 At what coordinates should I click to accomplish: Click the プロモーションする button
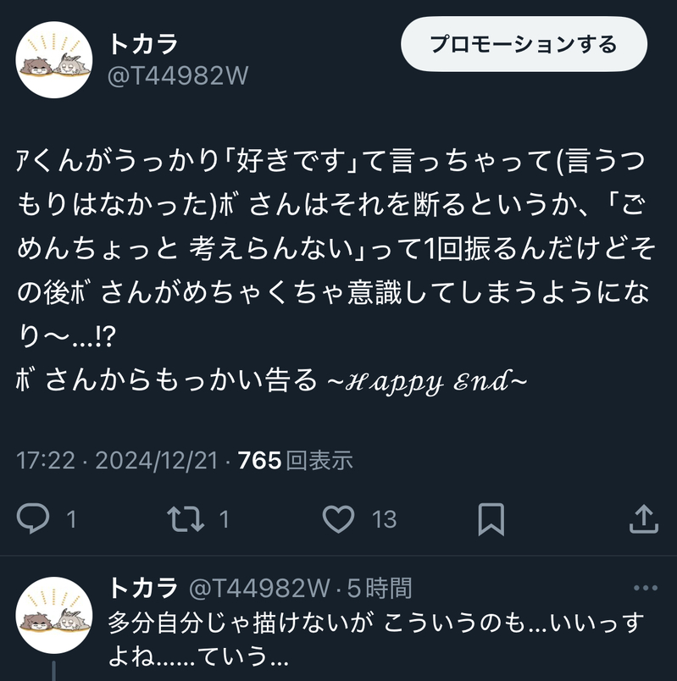524,44
